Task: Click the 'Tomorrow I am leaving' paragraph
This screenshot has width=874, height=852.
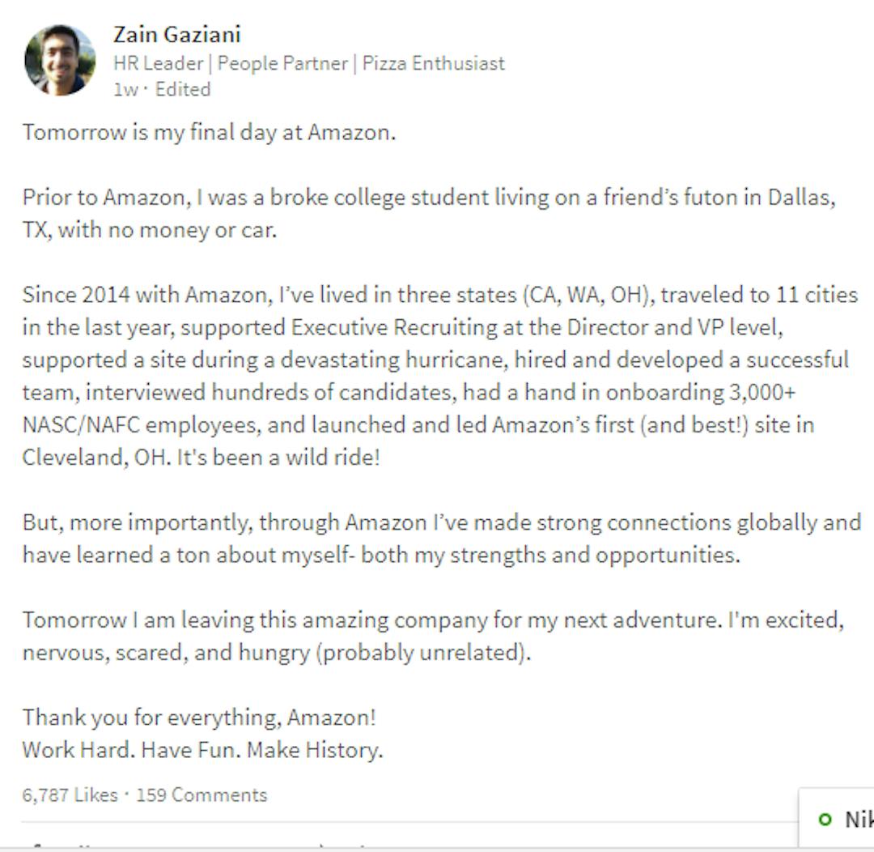Action: (434, 636)
